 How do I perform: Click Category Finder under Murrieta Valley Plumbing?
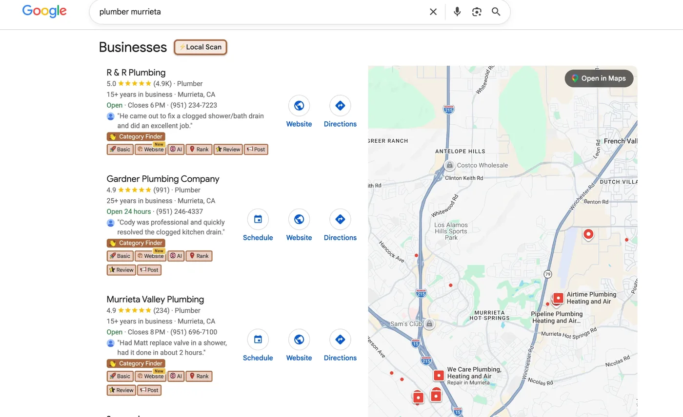coord(136,363)
